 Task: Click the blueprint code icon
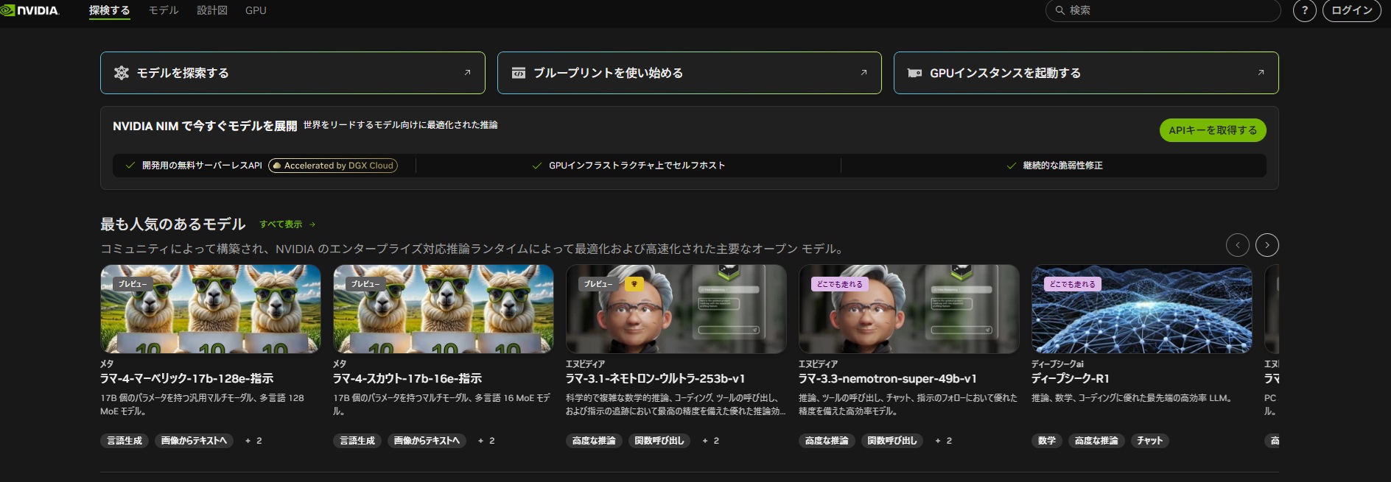pos(519,73)
